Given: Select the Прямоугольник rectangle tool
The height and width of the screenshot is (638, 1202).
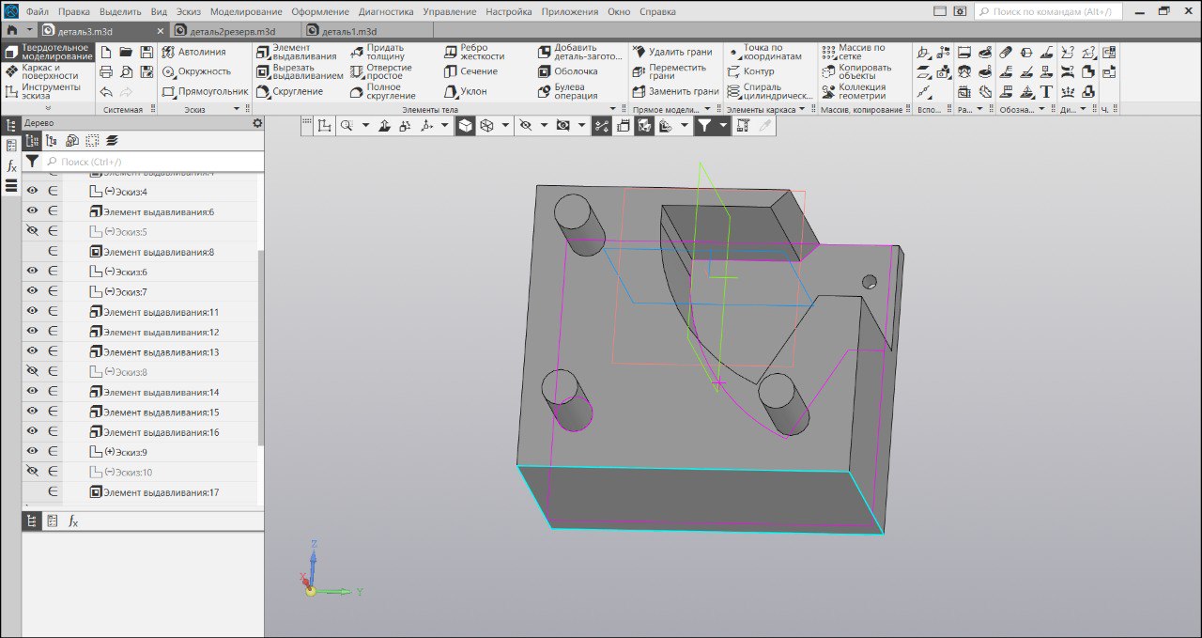Looking at the screenshot, I should pos(205,91).
